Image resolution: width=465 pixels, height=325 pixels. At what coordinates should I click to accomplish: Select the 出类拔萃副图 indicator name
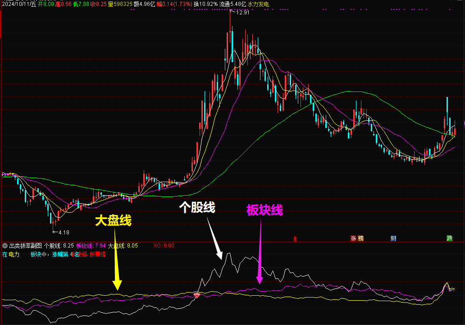tap(26, 246)
